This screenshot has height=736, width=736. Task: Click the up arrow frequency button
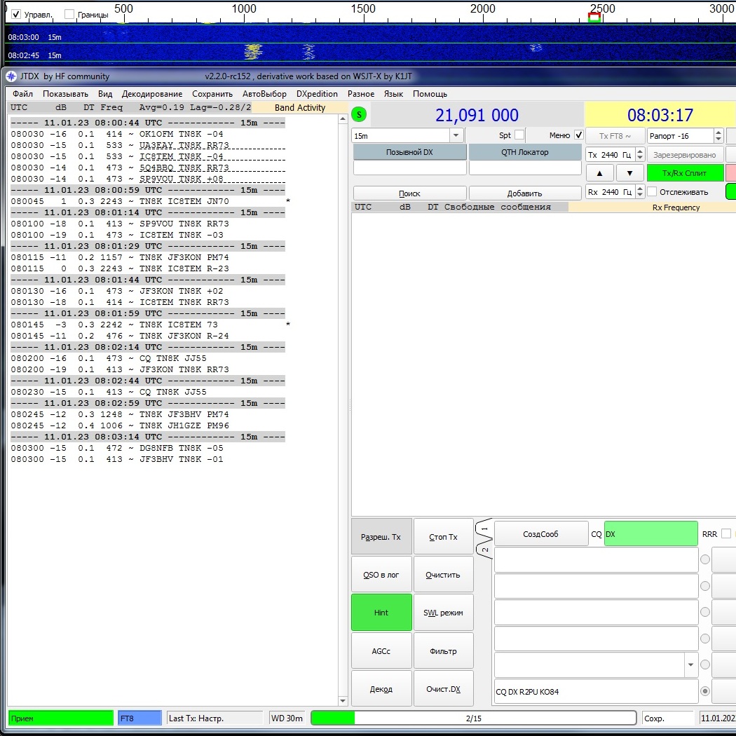pyautogui.click(x=599, y=173)
